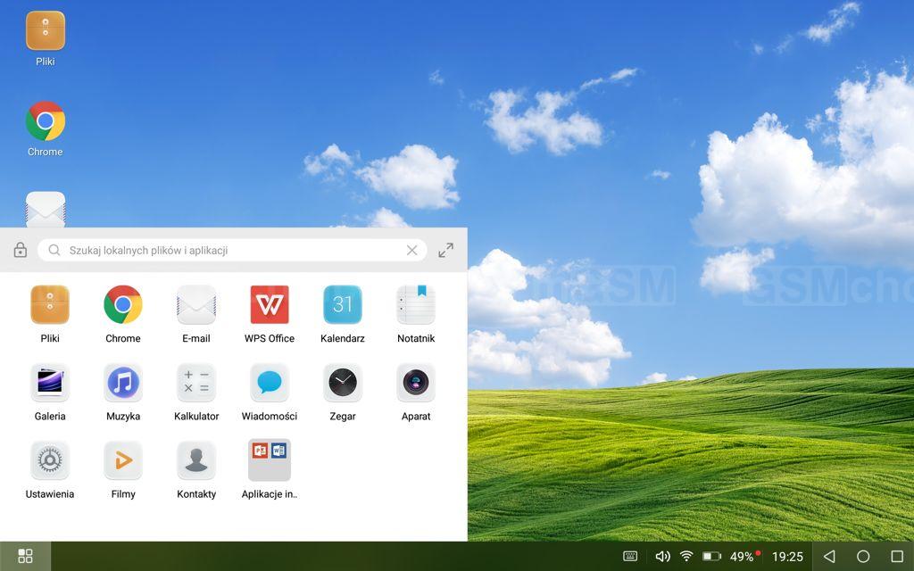Launch the Aparat camera app

pyautogui.click(x=415, y=383)
